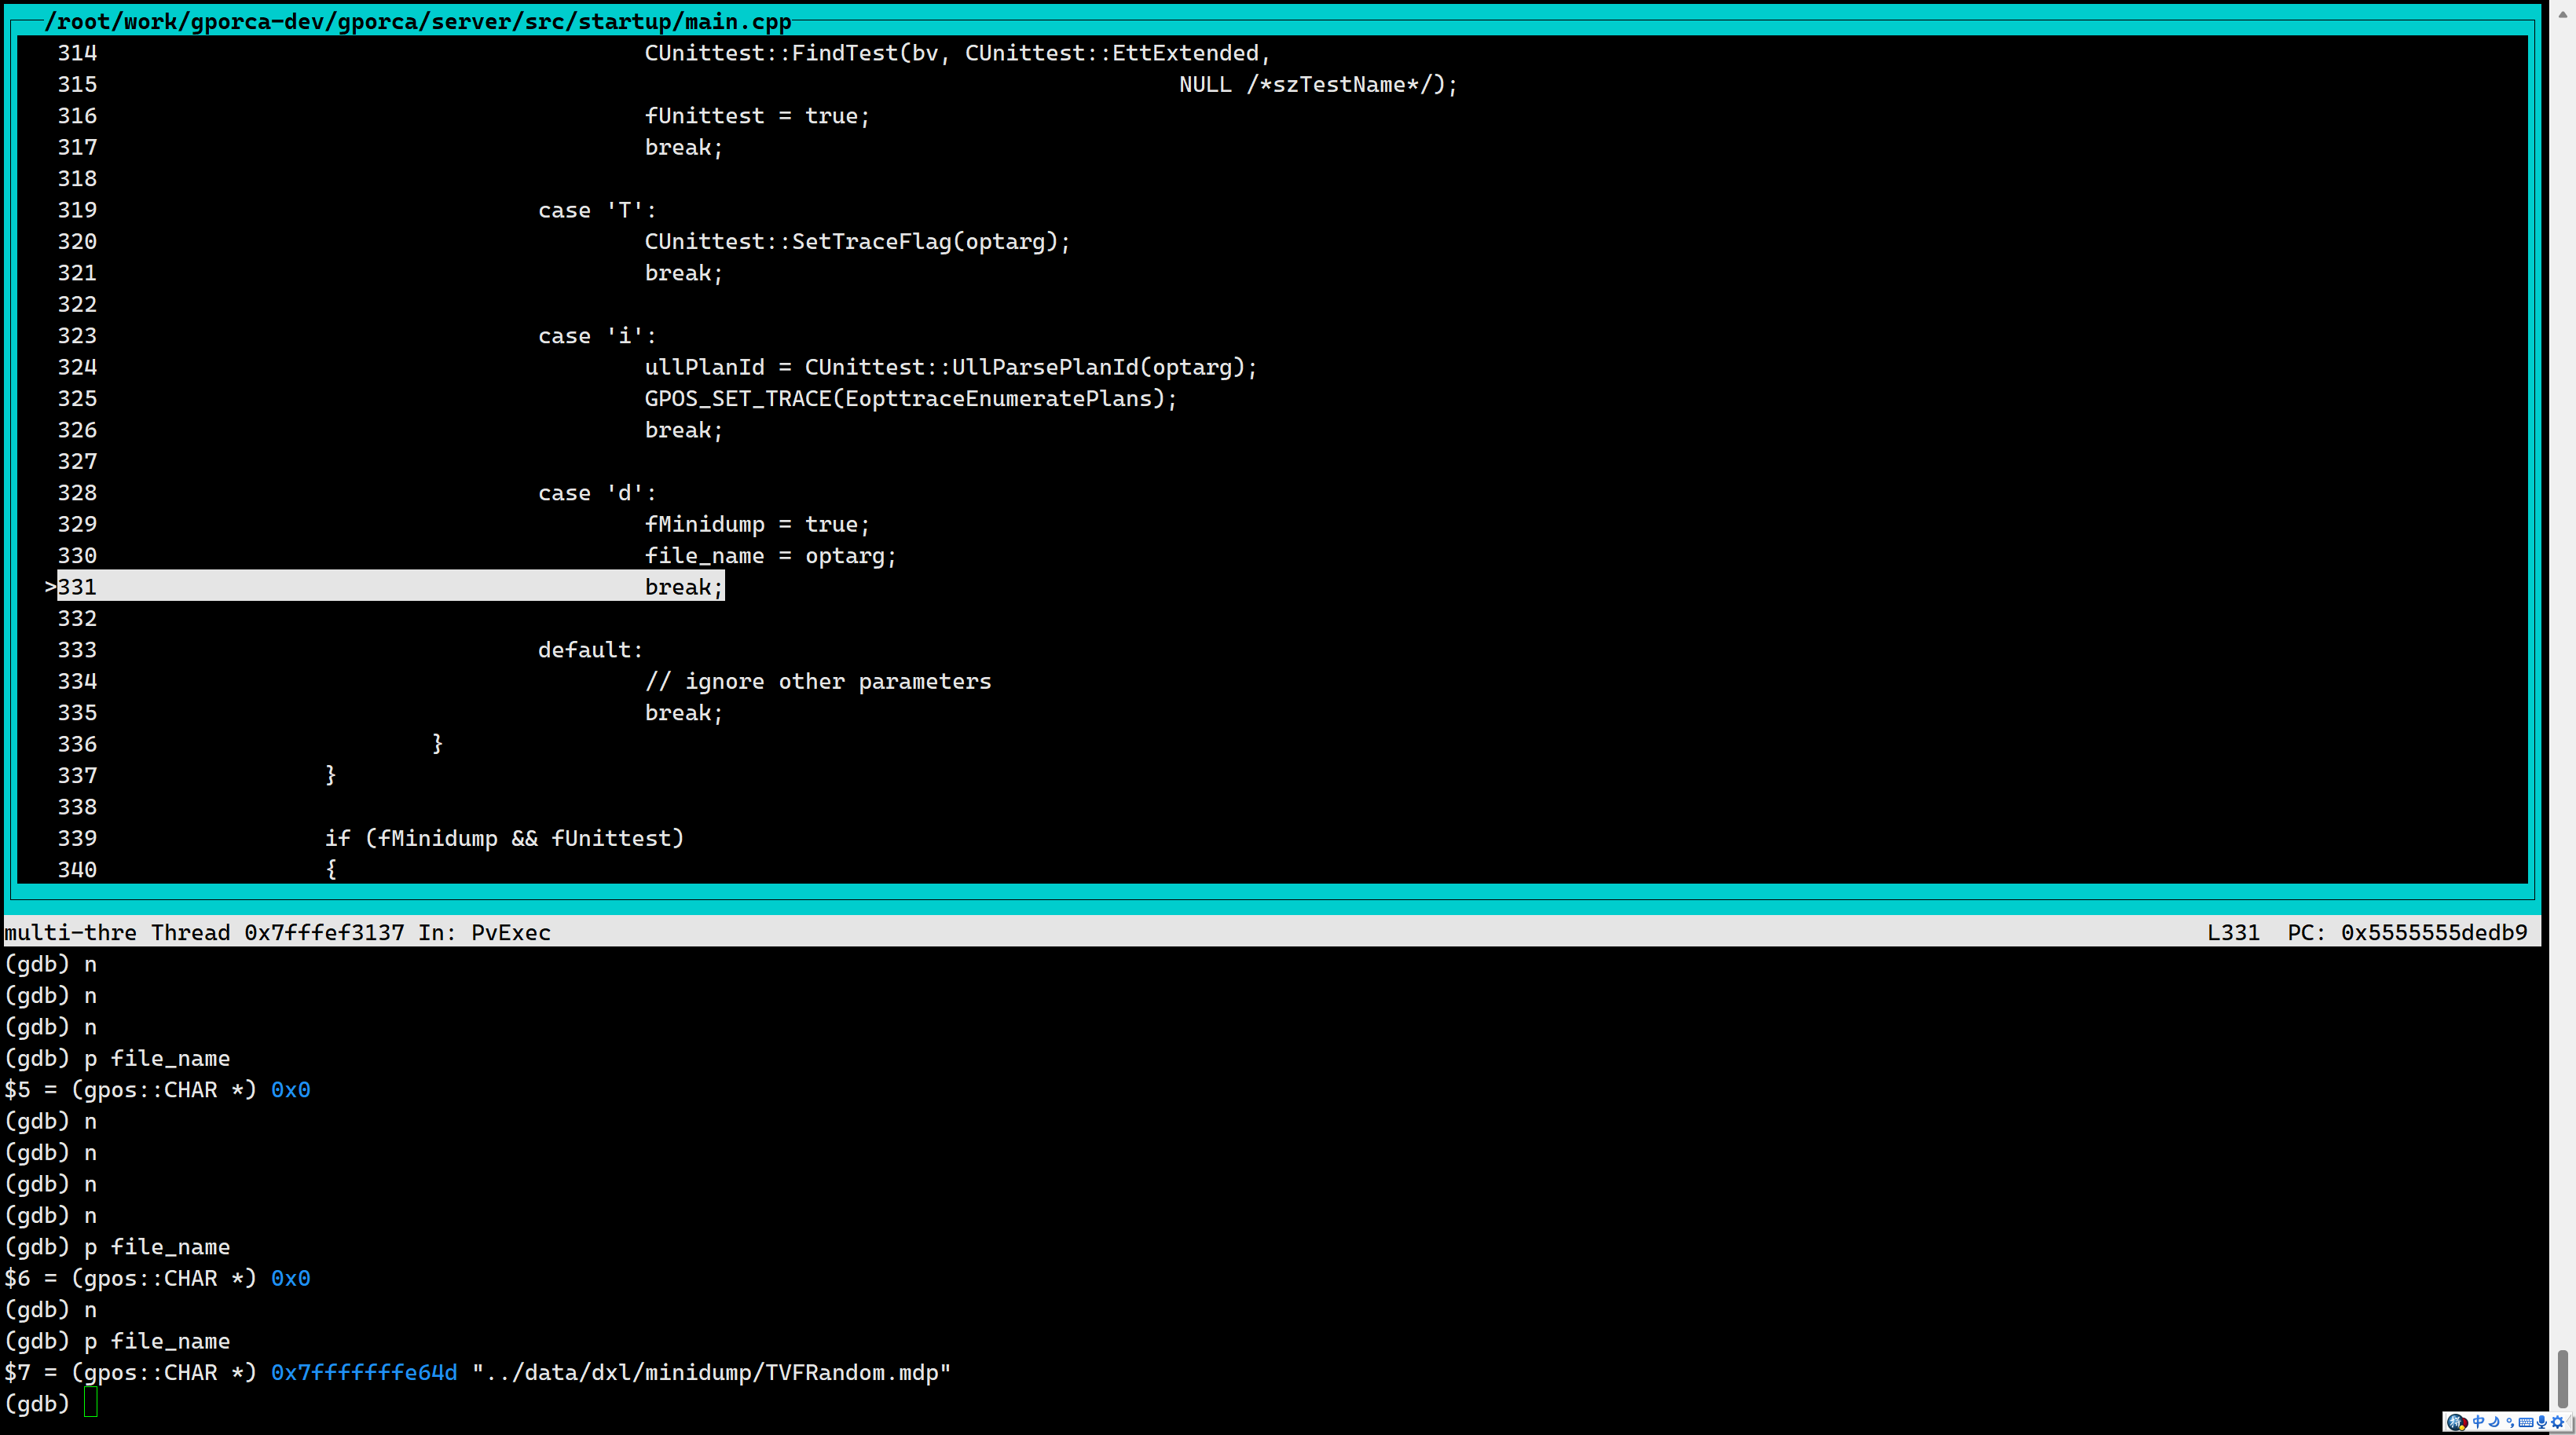2576x1435 pixels.
Task: Click the 'PC: 0x5555555dedb9' status entry
Action: pyautogui.click(x=2407, y=933)
